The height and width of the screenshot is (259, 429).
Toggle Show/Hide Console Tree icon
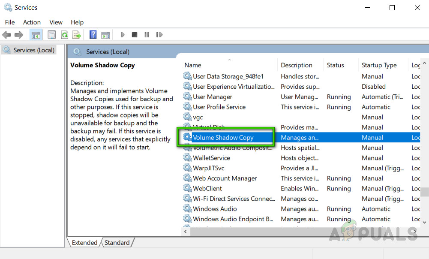(x=36, y=35)
